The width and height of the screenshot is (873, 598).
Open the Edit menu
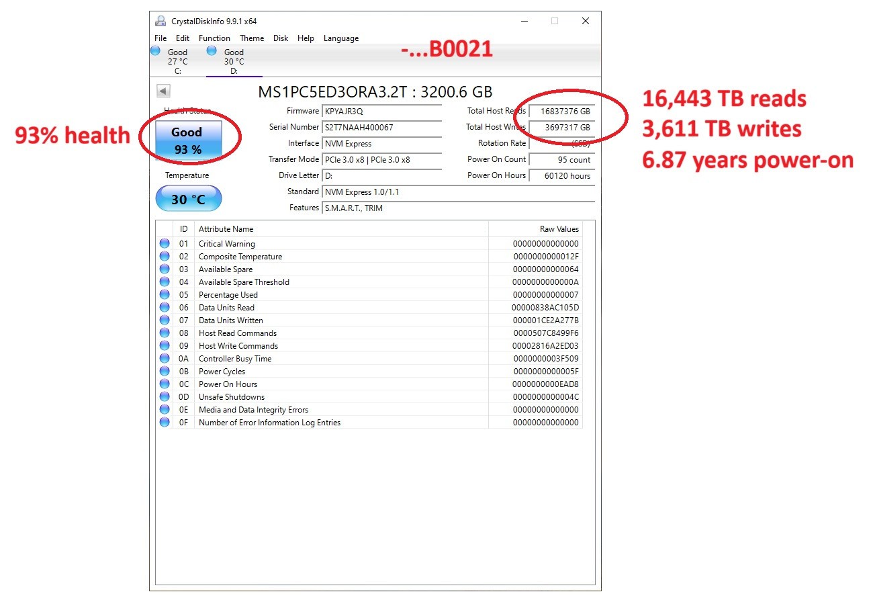[183, 38]
